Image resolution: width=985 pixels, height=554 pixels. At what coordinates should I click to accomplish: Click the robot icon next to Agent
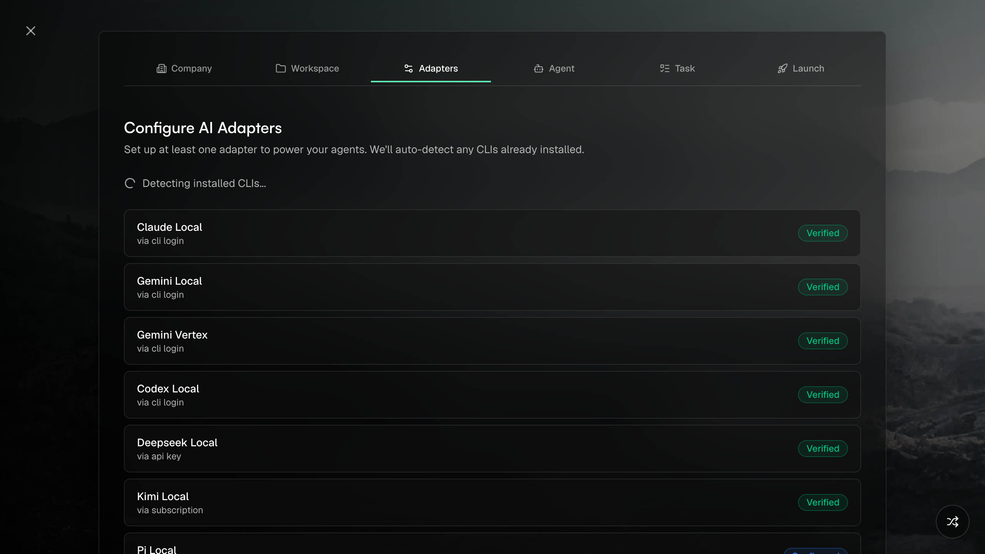[539, 68]
